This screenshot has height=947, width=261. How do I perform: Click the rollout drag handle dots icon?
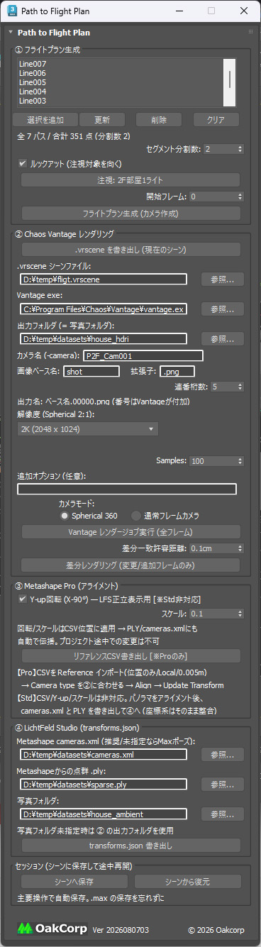(250, 33)
